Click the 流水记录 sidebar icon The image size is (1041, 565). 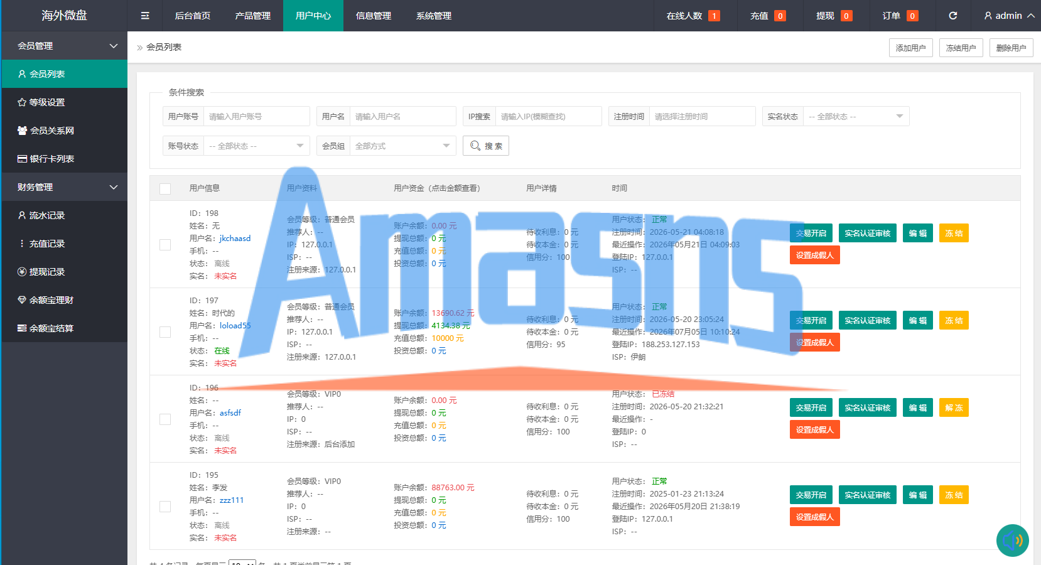click(x=22, y=215)
